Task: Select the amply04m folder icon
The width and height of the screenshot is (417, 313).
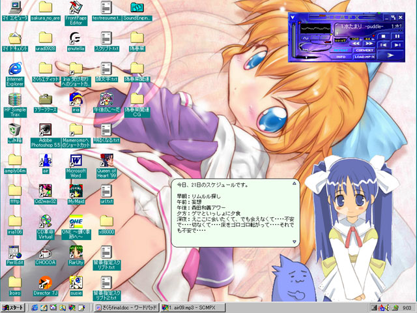Action: point(15,164)
